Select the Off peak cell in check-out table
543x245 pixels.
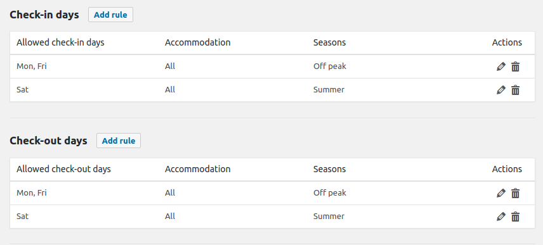pos(330,193)
